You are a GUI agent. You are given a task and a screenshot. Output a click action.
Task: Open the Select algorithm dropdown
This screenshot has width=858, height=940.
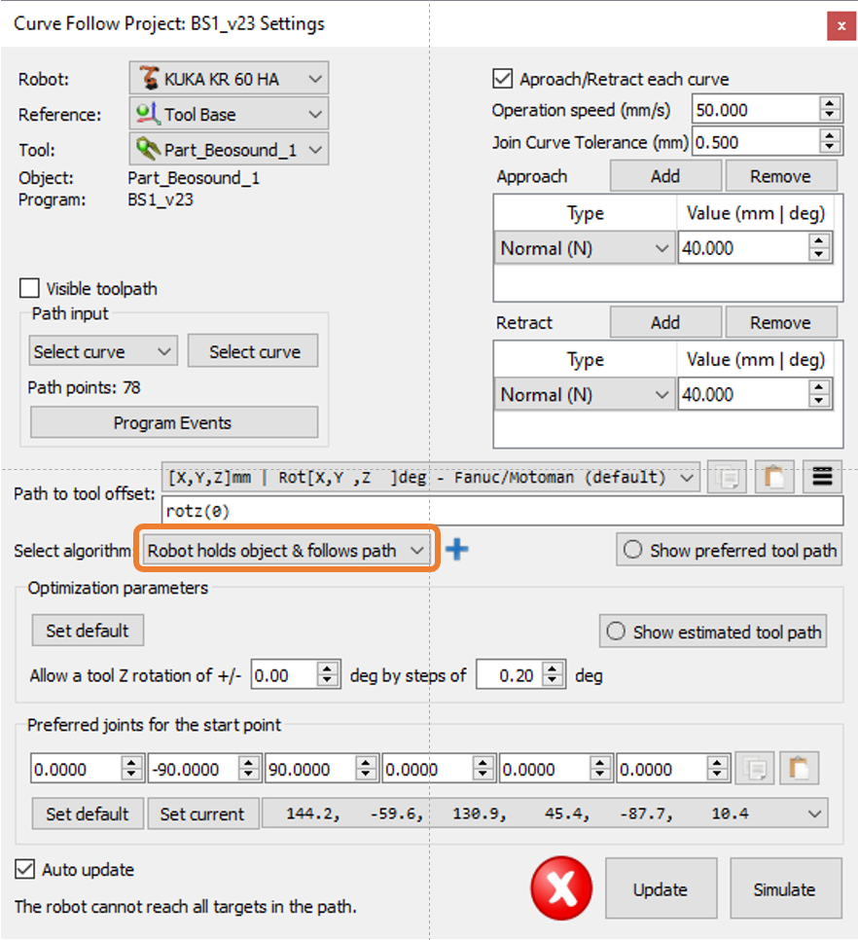pos(287,550)
